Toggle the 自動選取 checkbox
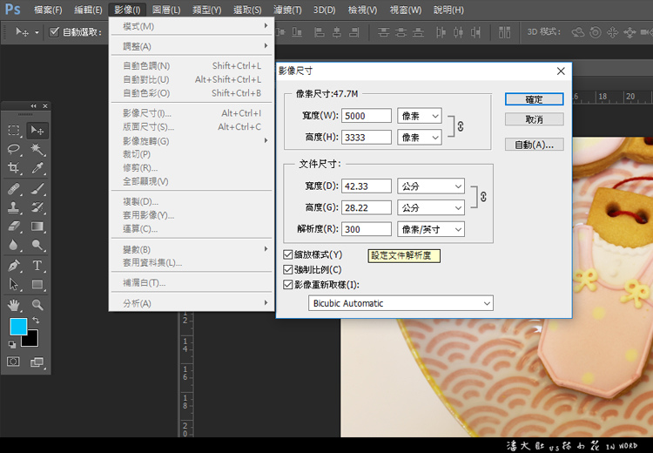Screen dimensions: 653x453 (54, 32)
